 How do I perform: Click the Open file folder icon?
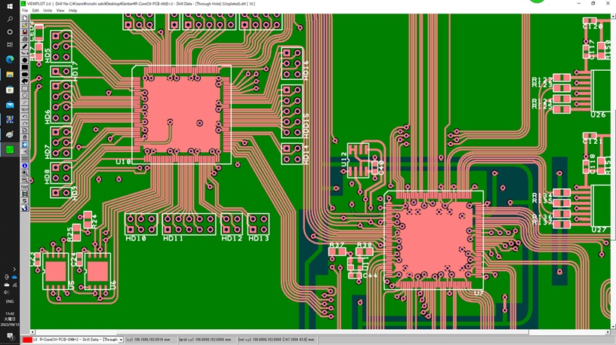click(x=25, y=25)
